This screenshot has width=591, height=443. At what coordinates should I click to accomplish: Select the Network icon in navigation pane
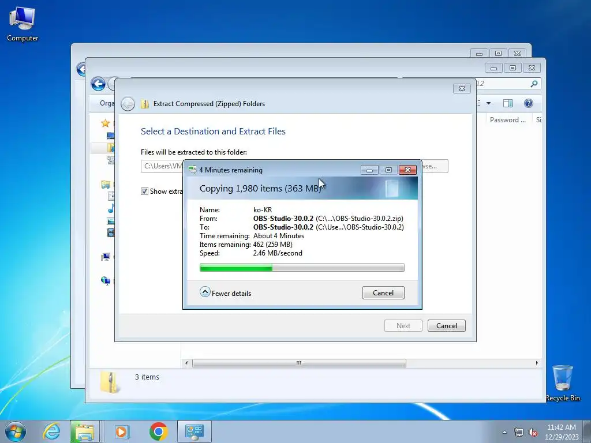tap(106, 281)
